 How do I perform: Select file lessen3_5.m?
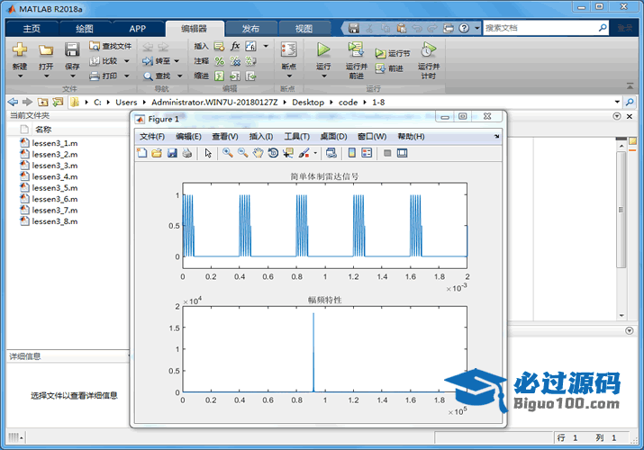[55, 188]
